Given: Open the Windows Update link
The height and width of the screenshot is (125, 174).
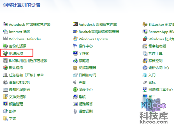Looking at the screenshot, I should (x=93, y=39).
